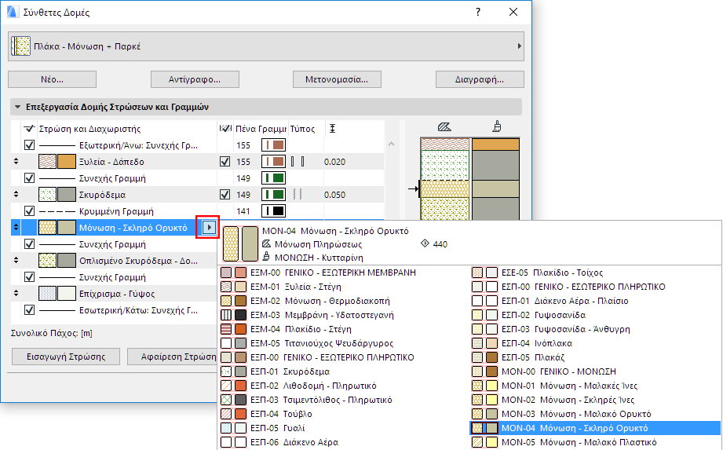
Task: Click green pen swatch in Σκυρόδεμα row
Action: click(x=273, y=195)
